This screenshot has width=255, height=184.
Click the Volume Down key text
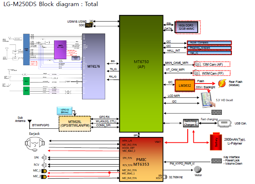(x=233, y=164)
